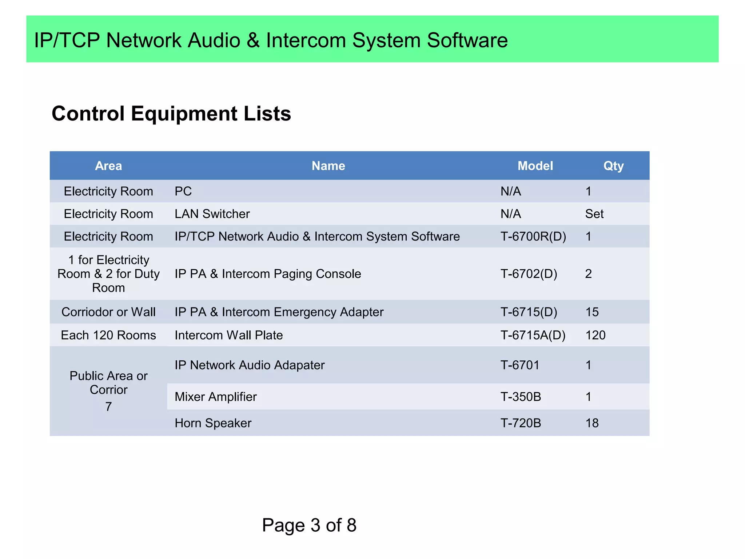Image resolution: width=745 pixels, height=559 pixels.
Task: Click the 'Qty' column header
Action: click(x=613, y=166)
